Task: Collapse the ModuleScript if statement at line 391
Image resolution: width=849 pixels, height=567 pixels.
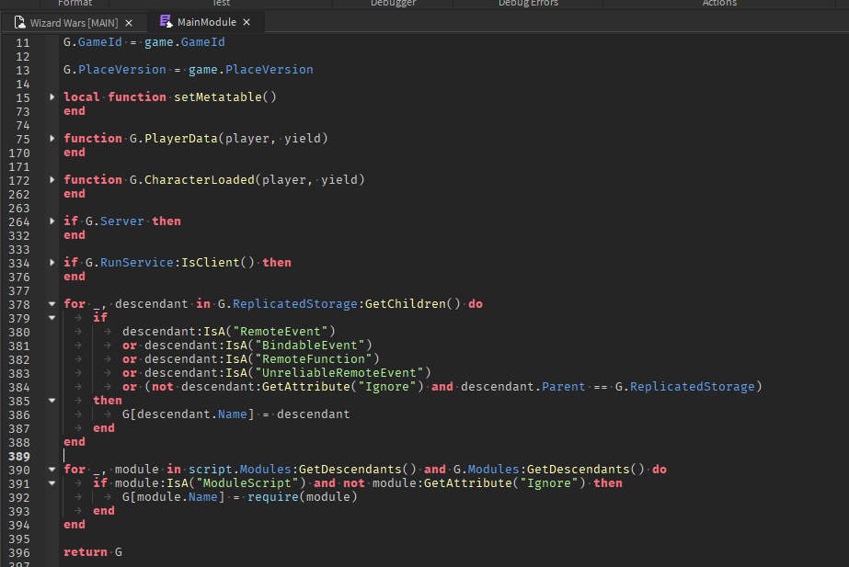Action: pos(52,482)
